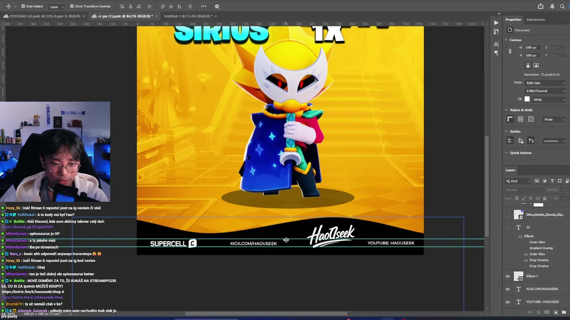Image resolution: width=570 pixels, height=320 pixels.
Task: Filter layers by adjustment layers icon
Action: 544,181
